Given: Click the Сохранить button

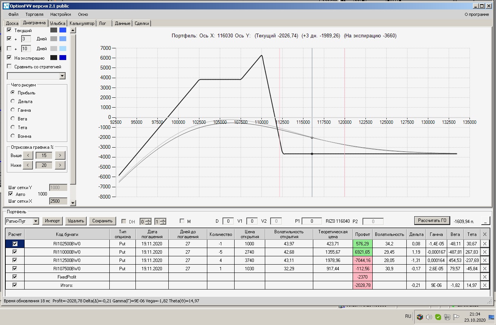Looking at the screenshot, I should (103, 221).
